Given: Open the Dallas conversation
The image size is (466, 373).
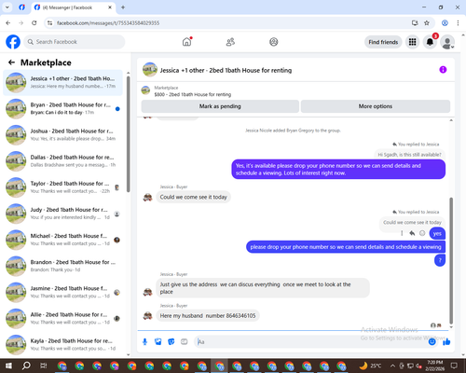Looking at the screenshot, I should coord(62,161).
